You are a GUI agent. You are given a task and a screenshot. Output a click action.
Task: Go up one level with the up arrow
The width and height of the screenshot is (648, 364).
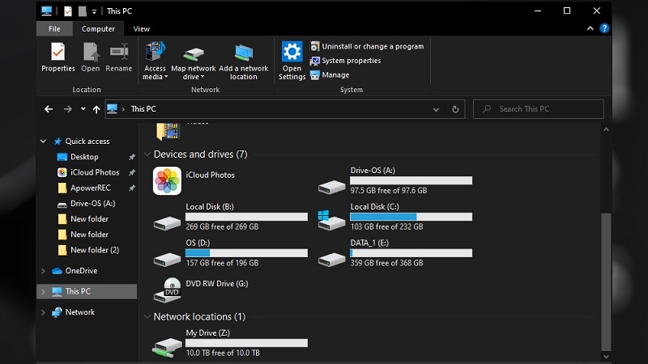coord(96,109)
